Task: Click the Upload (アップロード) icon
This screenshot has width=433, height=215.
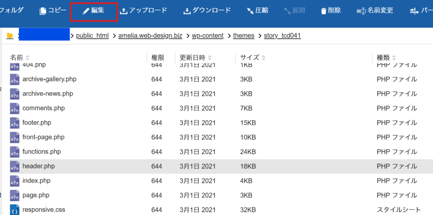Action: 124,11
